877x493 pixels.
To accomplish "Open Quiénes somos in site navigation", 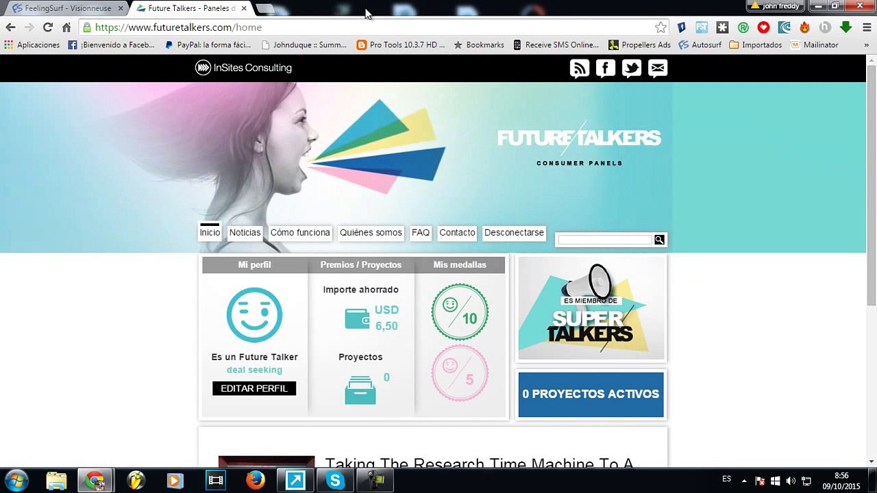I will click(x=371, y=233).
